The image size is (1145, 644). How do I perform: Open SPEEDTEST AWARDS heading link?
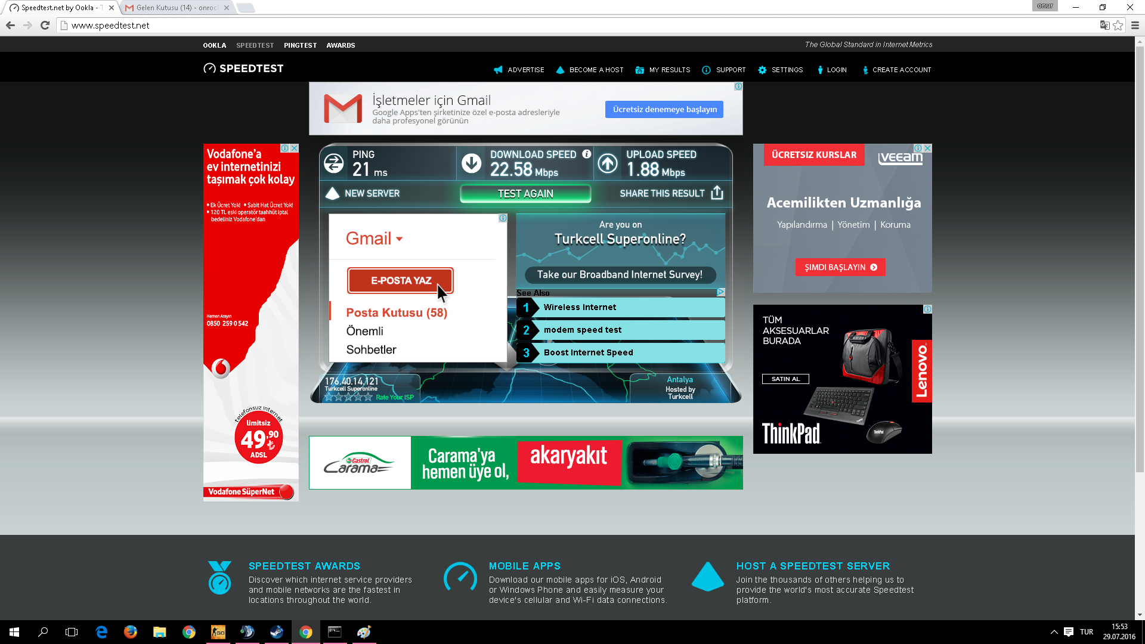(x=304, y=566)
